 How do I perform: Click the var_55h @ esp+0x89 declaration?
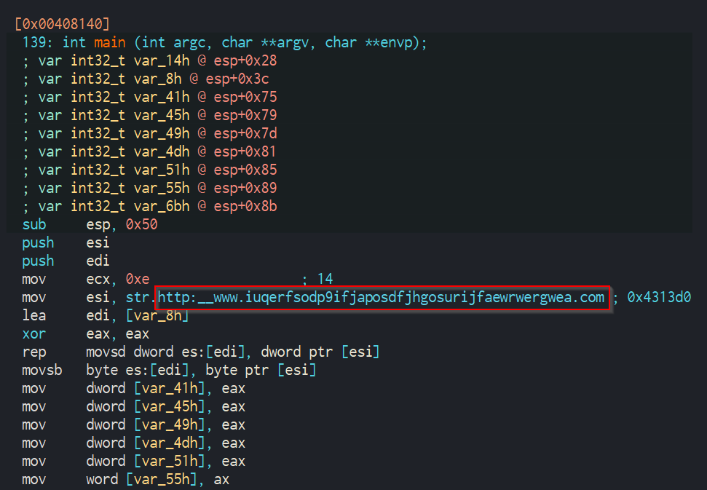[x=150, y=188]
